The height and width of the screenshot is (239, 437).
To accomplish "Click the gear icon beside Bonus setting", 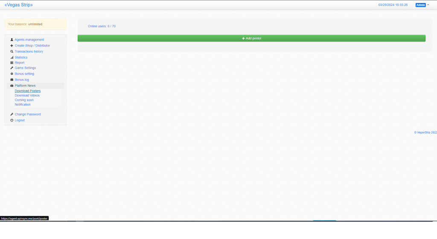I will click(12, 74).
